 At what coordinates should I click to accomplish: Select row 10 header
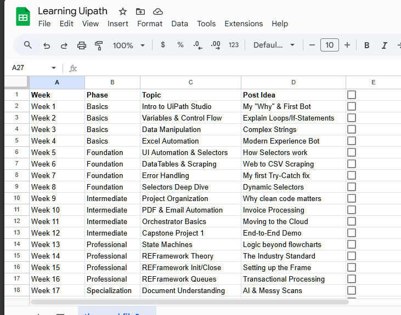(x=17, y=198)
